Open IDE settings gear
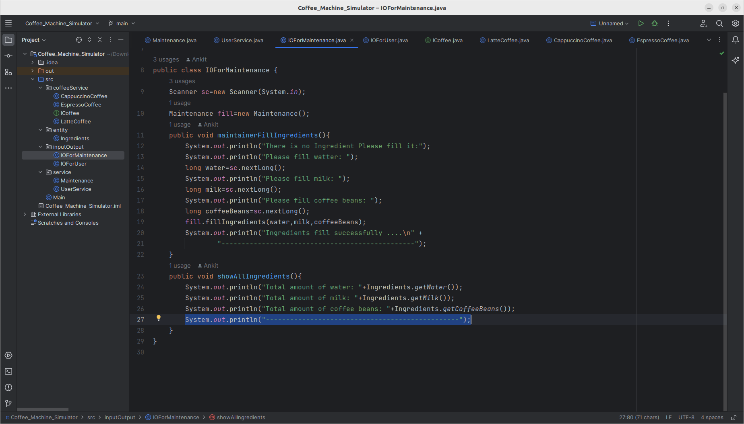 (736, 23)
